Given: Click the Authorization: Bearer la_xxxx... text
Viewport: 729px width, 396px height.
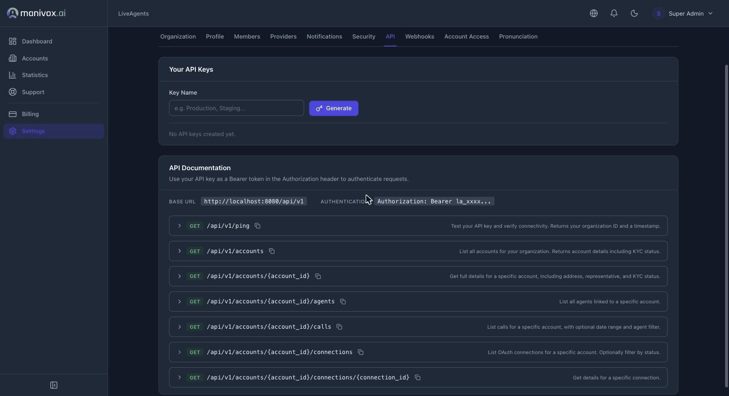Looking at the screenshot, I should point(434,201).
